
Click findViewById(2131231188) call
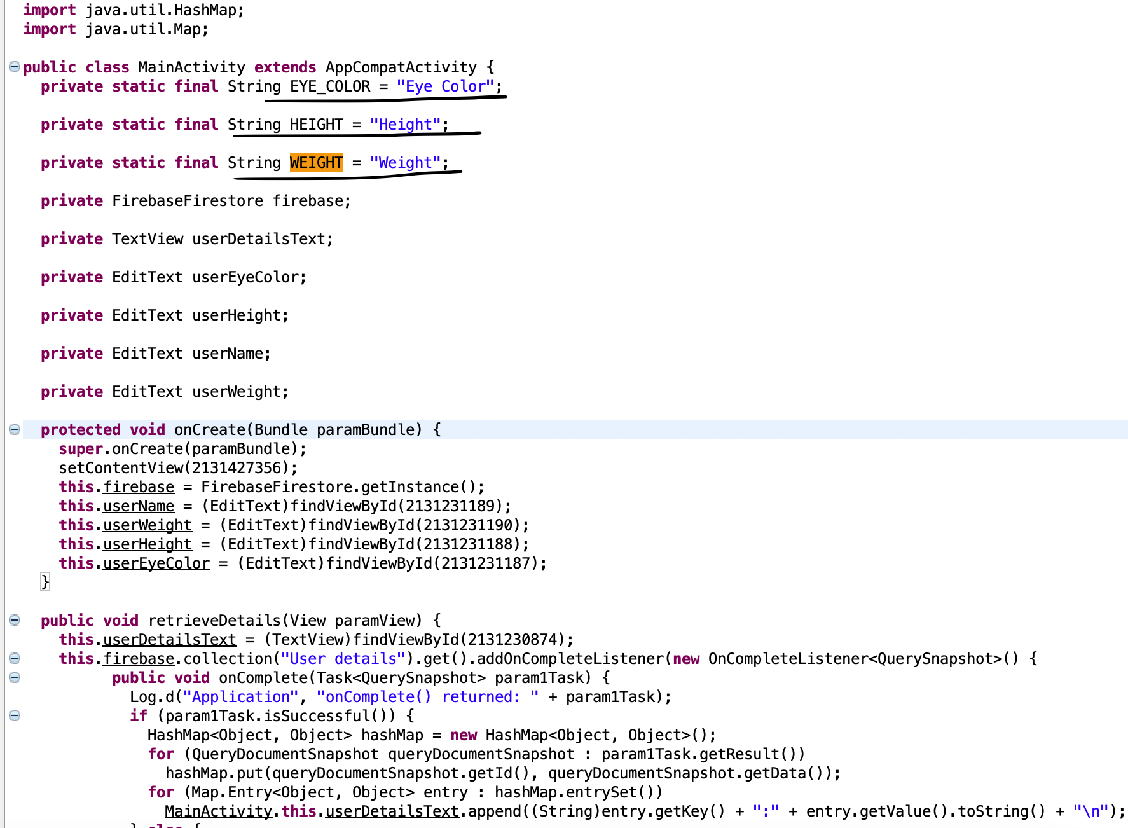tap(414, 544)
